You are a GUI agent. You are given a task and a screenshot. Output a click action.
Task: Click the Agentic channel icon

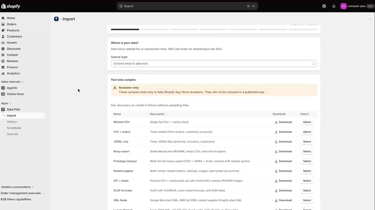3,88
